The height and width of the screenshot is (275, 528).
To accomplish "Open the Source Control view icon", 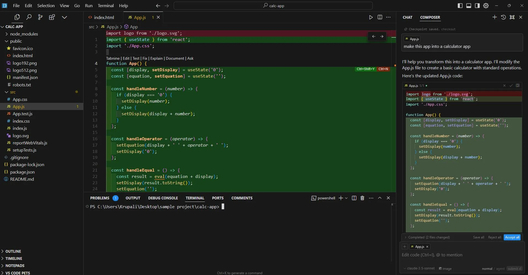I will (40, 17).
